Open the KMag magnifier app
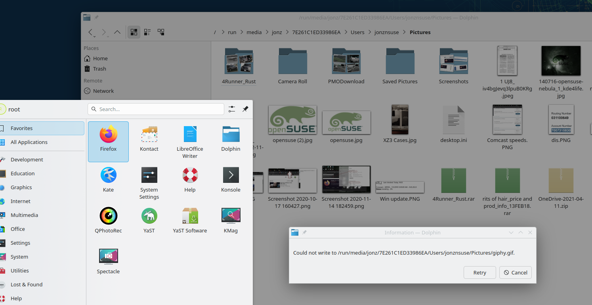The image size is (592, 305). (x=231, y=221)
